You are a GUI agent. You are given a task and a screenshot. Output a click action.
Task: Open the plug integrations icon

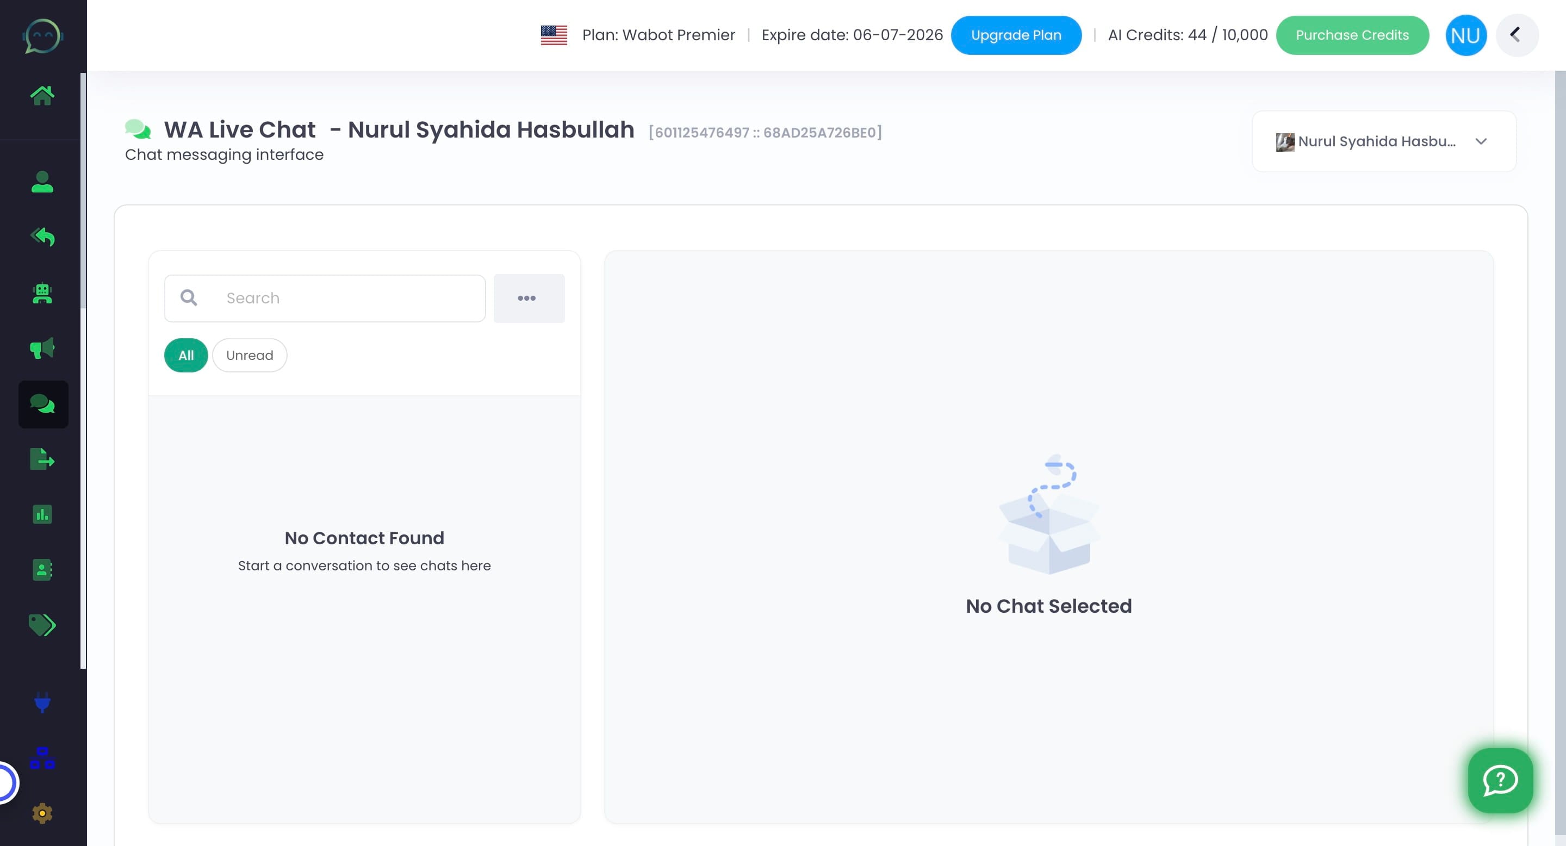pyautogui.click(x=42, y=702)
